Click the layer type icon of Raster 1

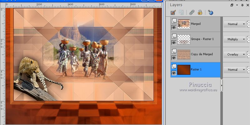174,66
